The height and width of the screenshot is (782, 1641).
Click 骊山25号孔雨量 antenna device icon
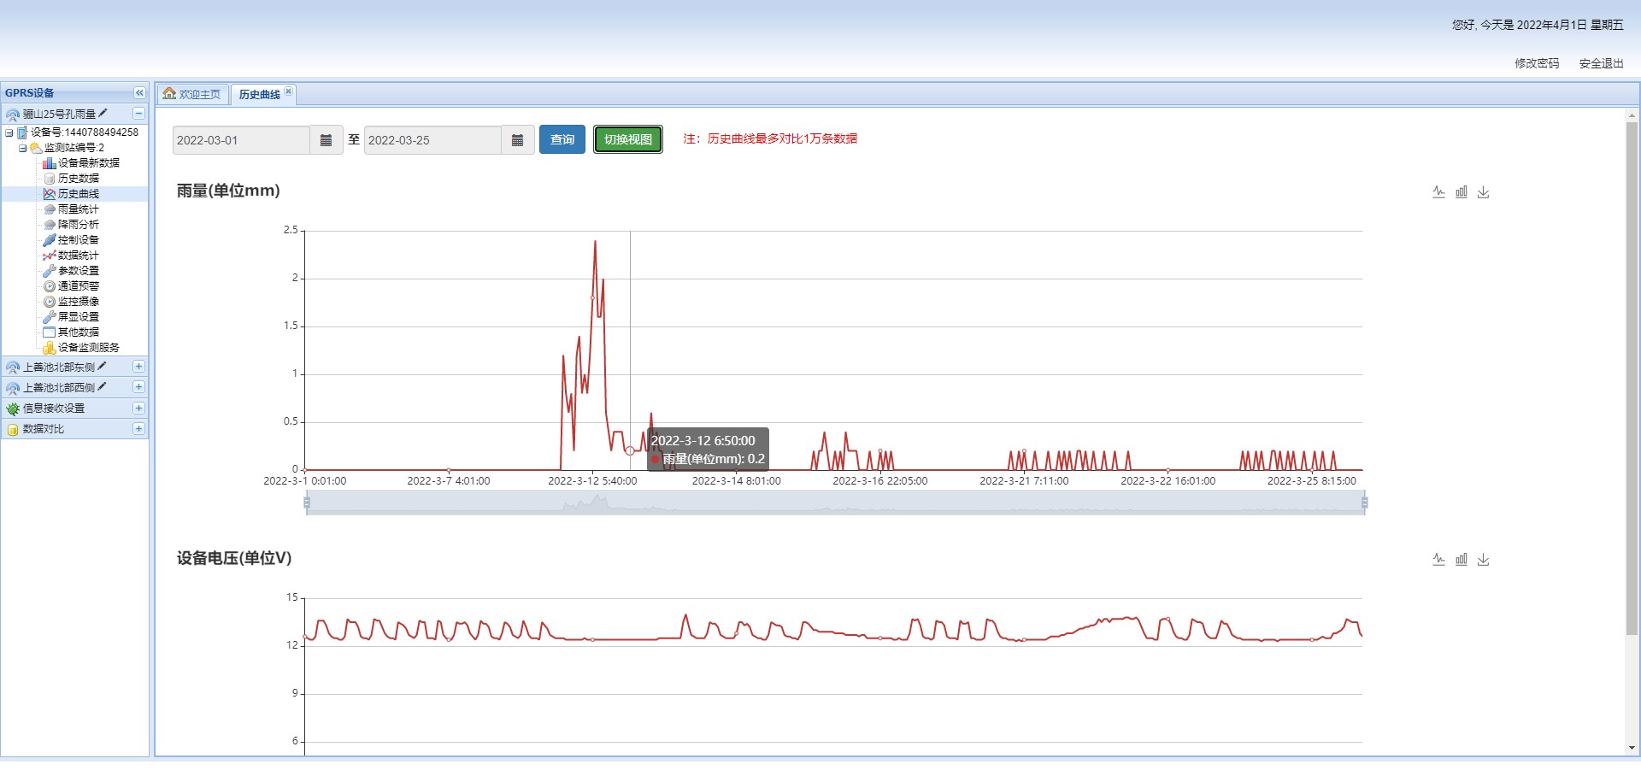point(13,115)
